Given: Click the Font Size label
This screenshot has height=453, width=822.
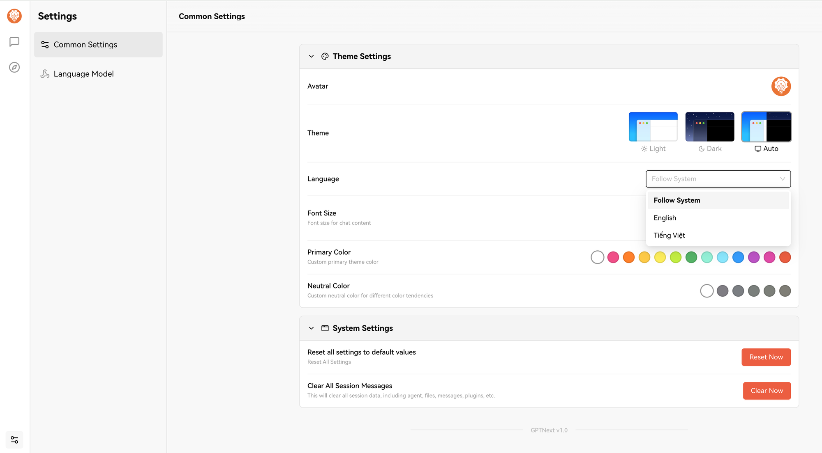Looking at the screenshot, I should [x=322, y=213].
